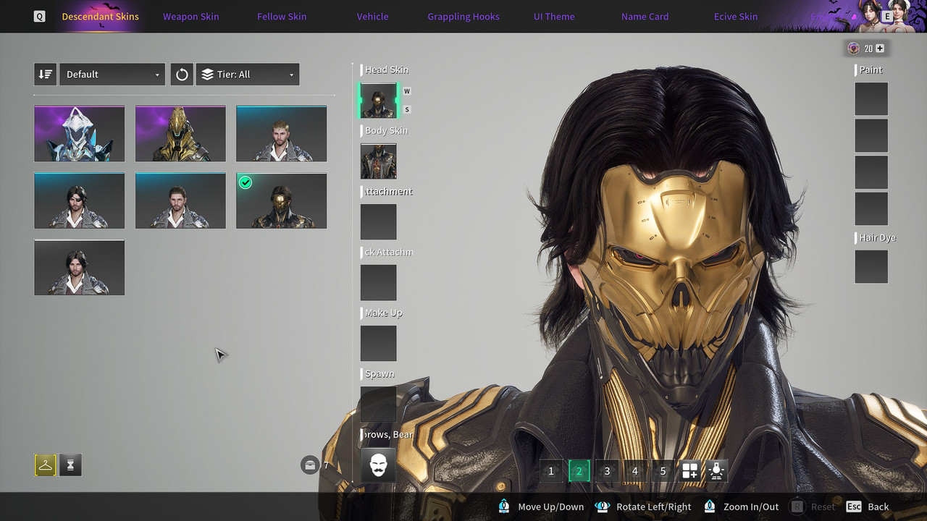Screen dimensions: 927x521
Task: Click the equipped Head Skin slot
Action: pos(379,101)
